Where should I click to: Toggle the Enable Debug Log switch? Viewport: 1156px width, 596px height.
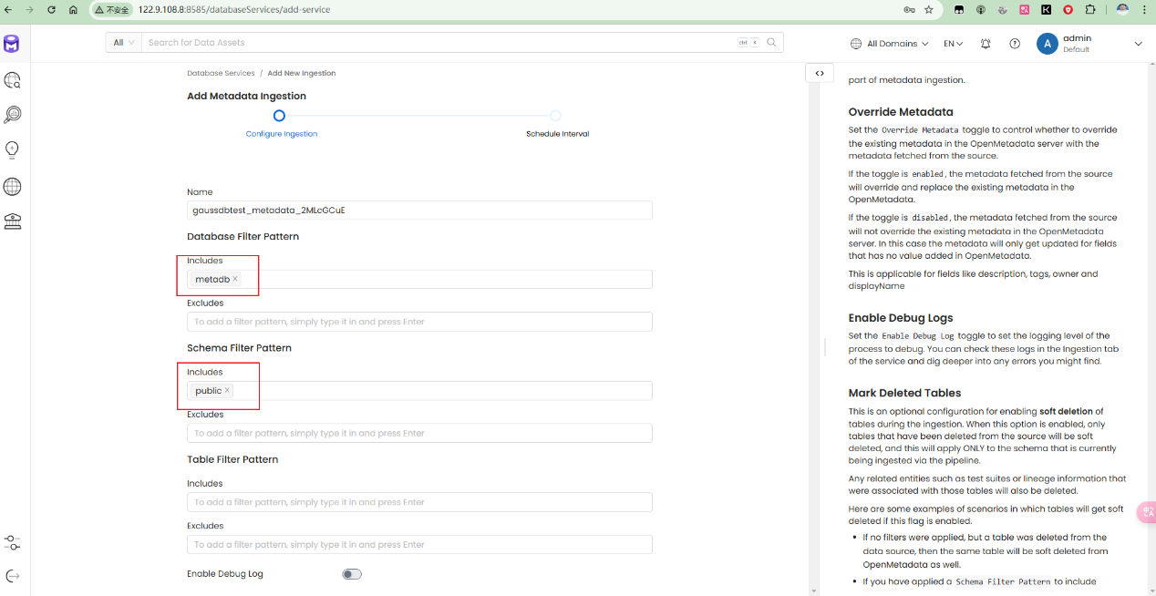pyautogui.click(x=351, y=574)
